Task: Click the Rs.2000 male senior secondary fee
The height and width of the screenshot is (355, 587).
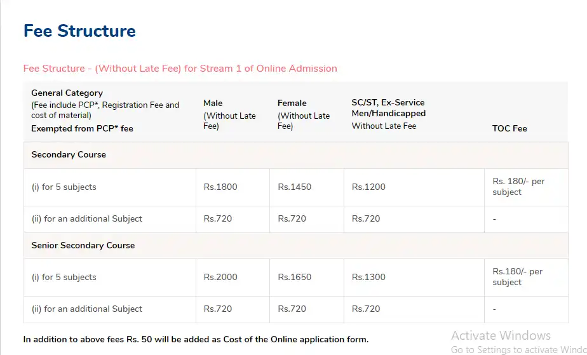Action: 220,277
